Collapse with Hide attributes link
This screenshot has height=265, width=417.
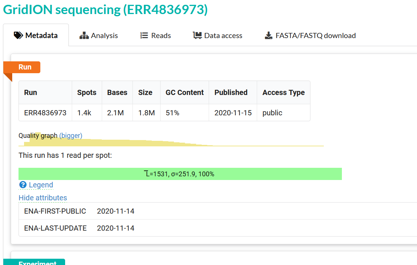[43, 198]
